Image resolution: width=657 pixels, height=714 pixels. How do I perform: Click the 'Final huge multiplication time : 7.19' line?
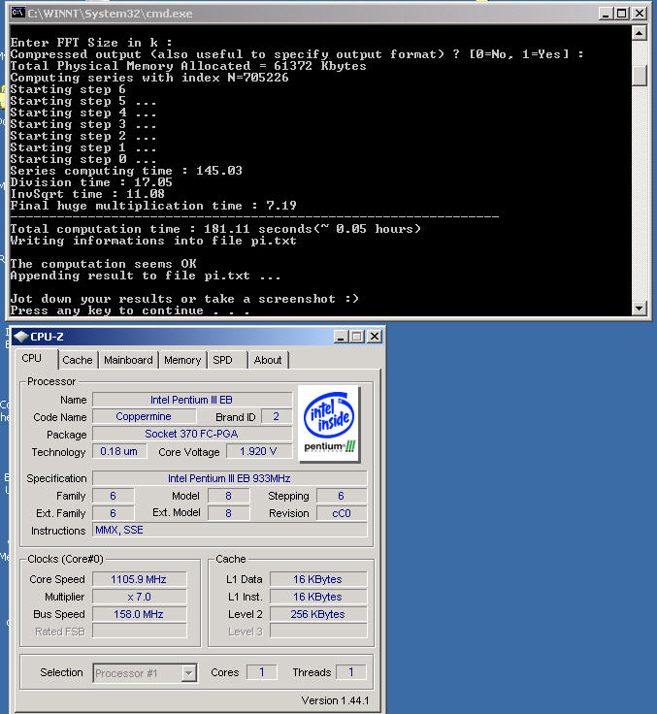pyautogui.click(x=153, y=206)
